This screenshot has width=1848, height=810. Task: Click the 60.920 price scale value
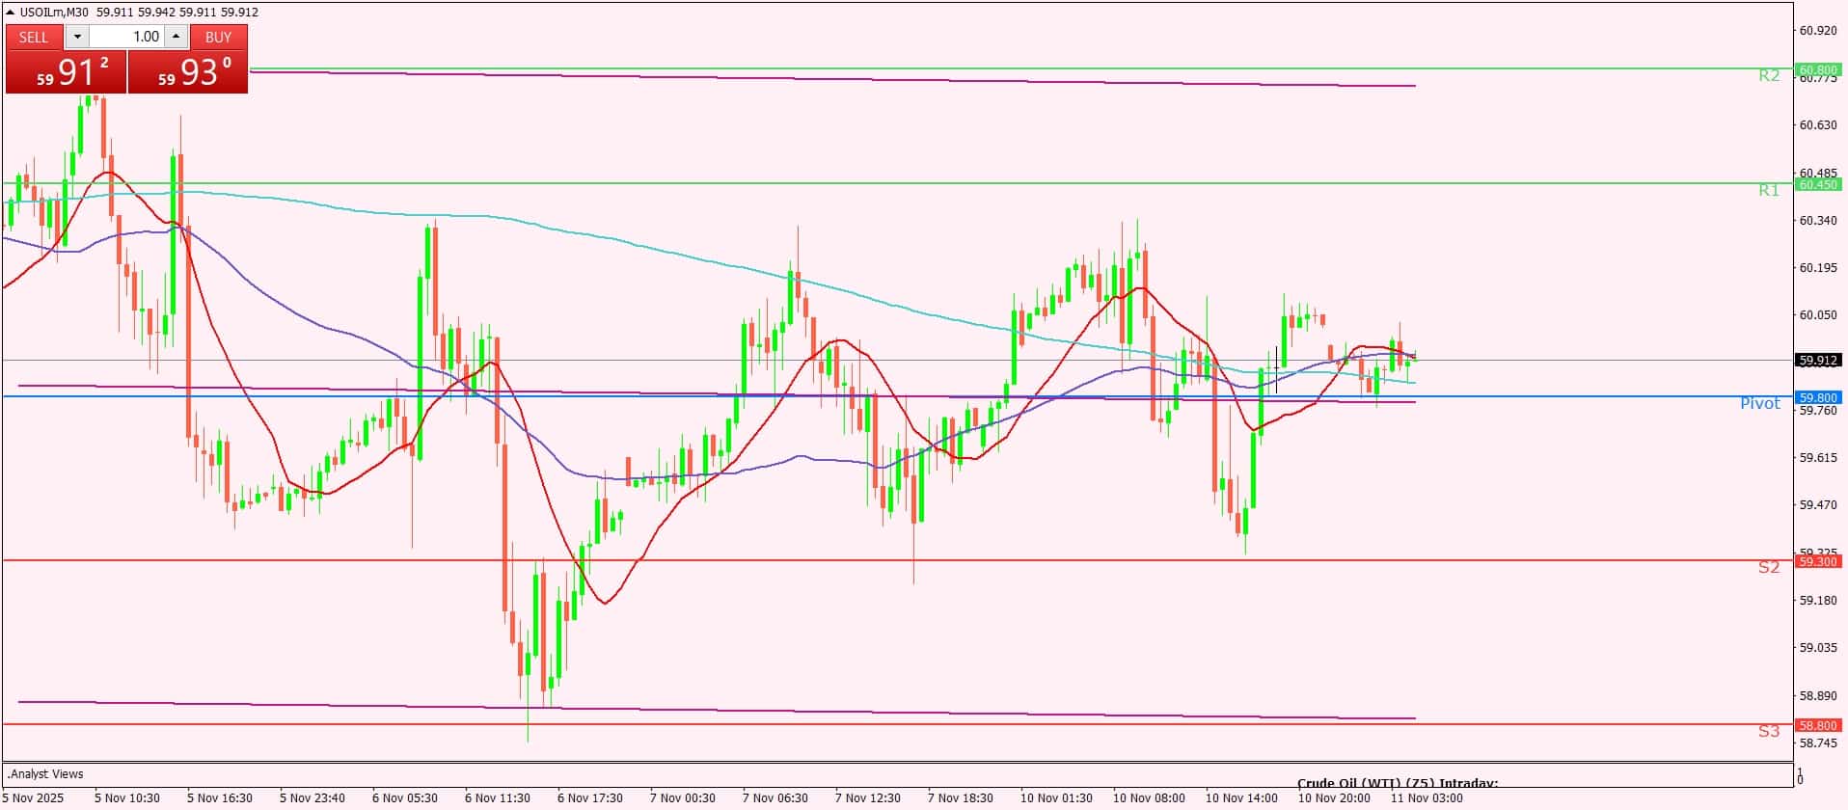(x=1818, y=30)
